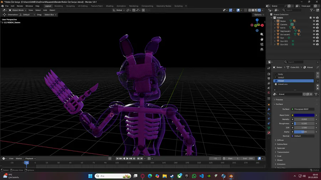Image resolution: width=321 pixels, height=180 pixels.
Task: Click the Base Color swatch
Action: pyautogui.click(x=304, y=115)
